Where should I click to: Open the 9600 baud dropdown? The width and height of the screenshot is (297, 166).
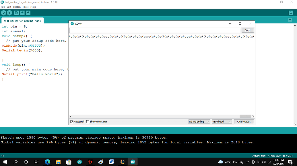(222, 122)
